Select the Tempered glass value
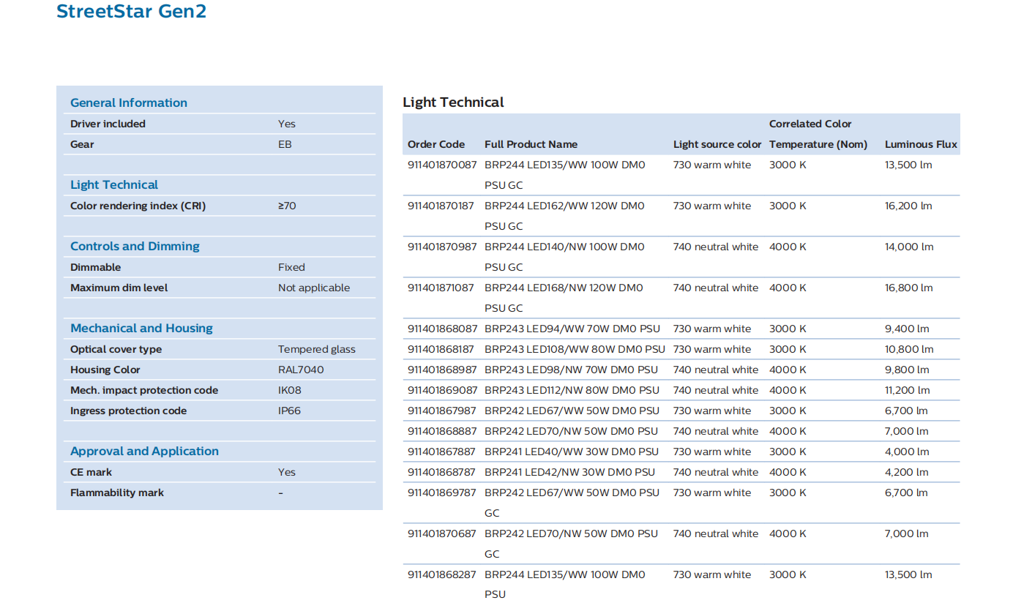Screen dimensions: 1013x603 317,349
